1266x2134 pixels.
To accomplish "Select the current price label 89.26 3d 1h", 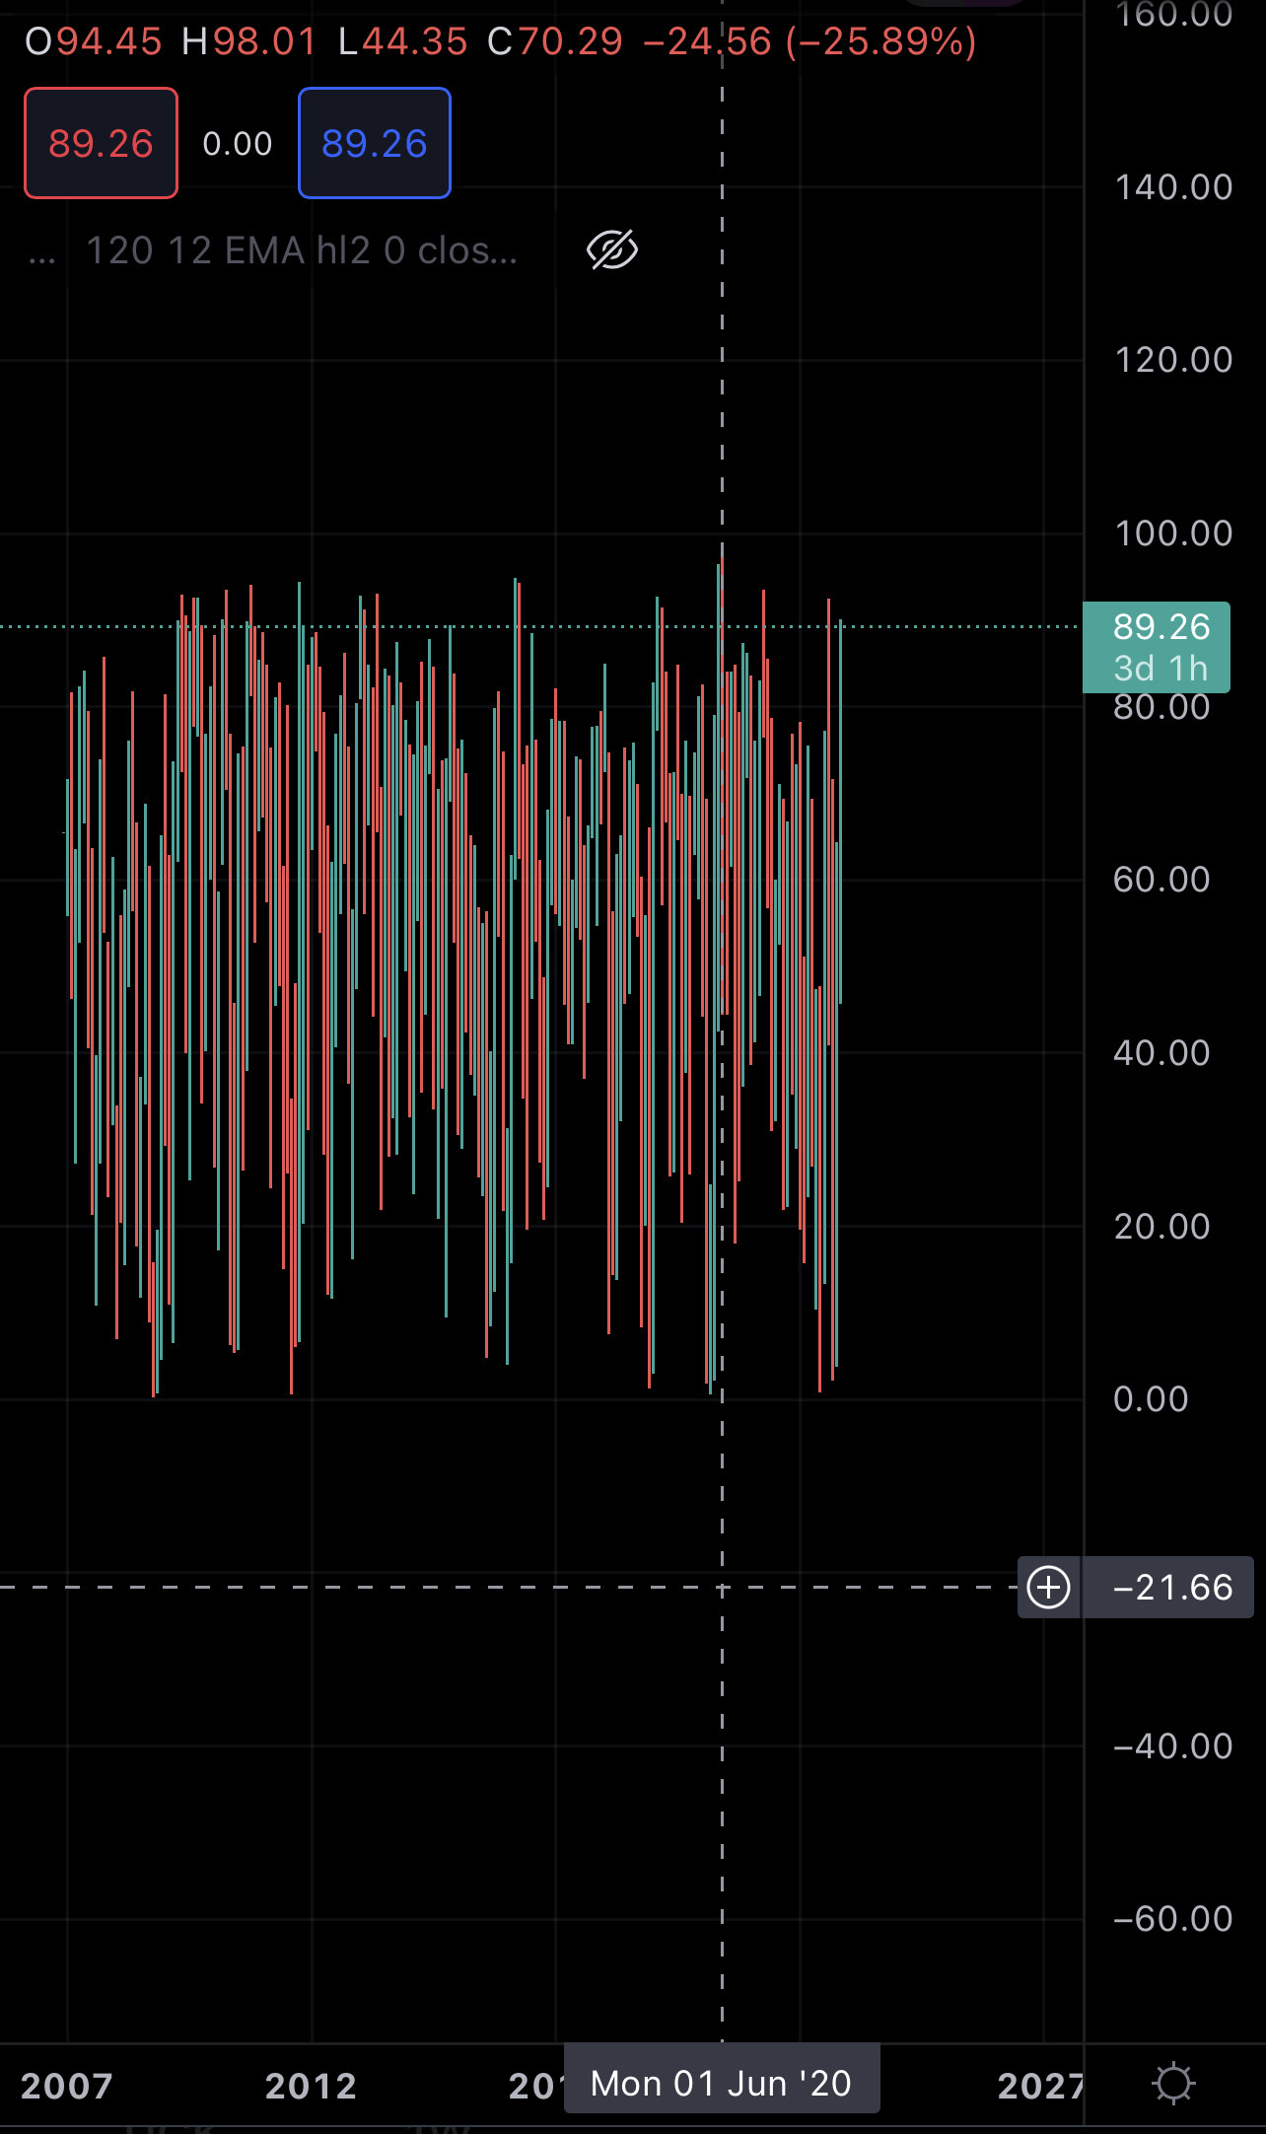I will coord(1157,647).
